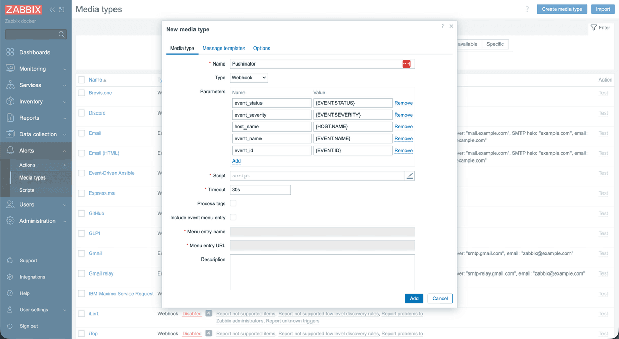Click the dialog help question mark
The height and width of the screenshot is (339, 619).
pos(442,26)
